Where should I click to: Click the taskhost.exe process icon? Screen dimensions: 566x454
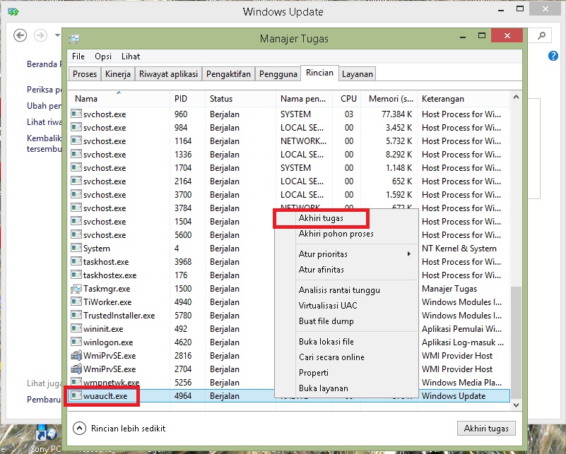[x=78, y=261]
